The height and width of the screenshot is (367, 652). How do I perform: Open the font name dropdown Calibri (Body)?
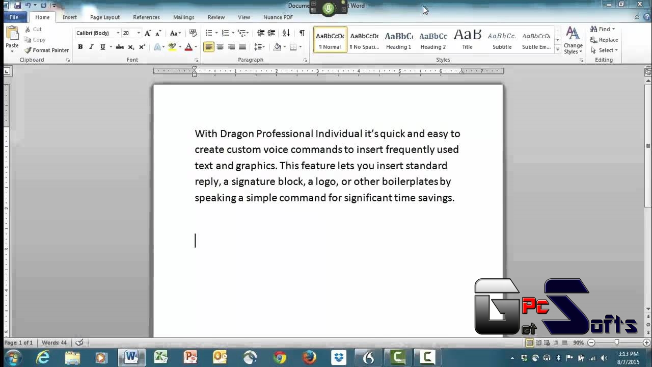pos(118,33)
